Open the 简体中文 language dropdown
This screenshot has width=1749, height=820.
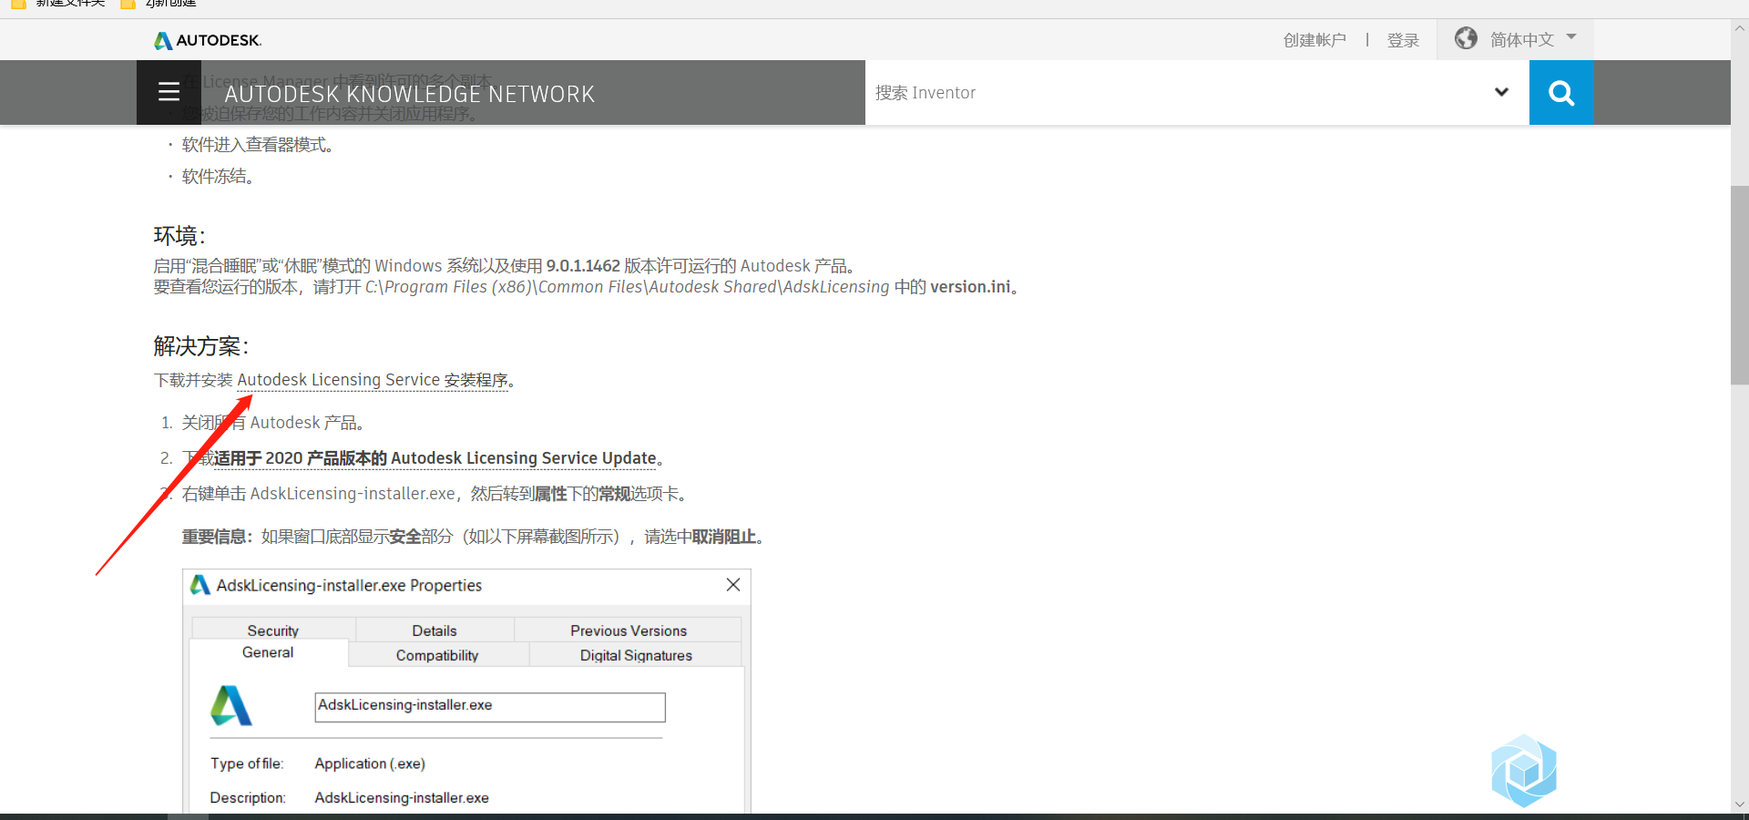tap(1532, 39)
